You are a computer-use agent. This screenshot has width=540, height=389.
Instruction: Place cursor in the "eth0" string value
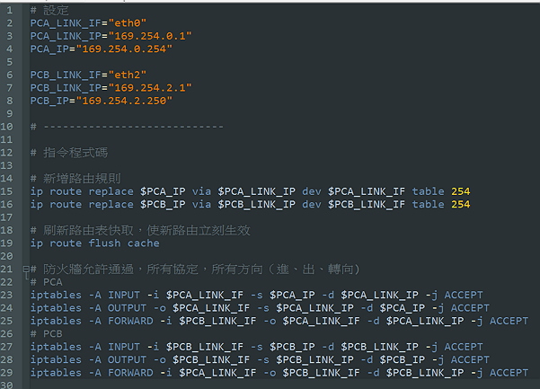(128, 23)
